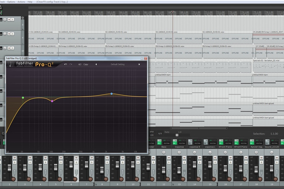Open the Help menu

[x=30, y=2]
